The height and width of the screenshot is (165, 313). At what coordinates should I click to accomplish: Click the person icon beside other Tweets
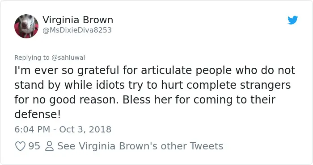[x=50, y=146]
